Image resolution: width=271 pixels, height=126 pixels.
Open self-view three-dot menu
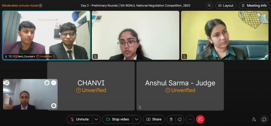(x=54, y=83)
